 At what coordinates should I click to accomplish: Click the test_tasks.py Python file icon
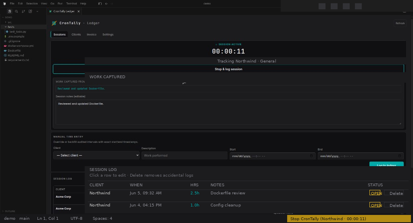pyautogui.click(x=7, y=31)
